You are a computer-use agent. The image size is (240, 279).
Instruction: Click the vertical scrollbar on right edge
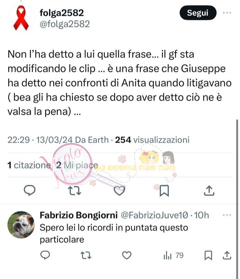237,199
